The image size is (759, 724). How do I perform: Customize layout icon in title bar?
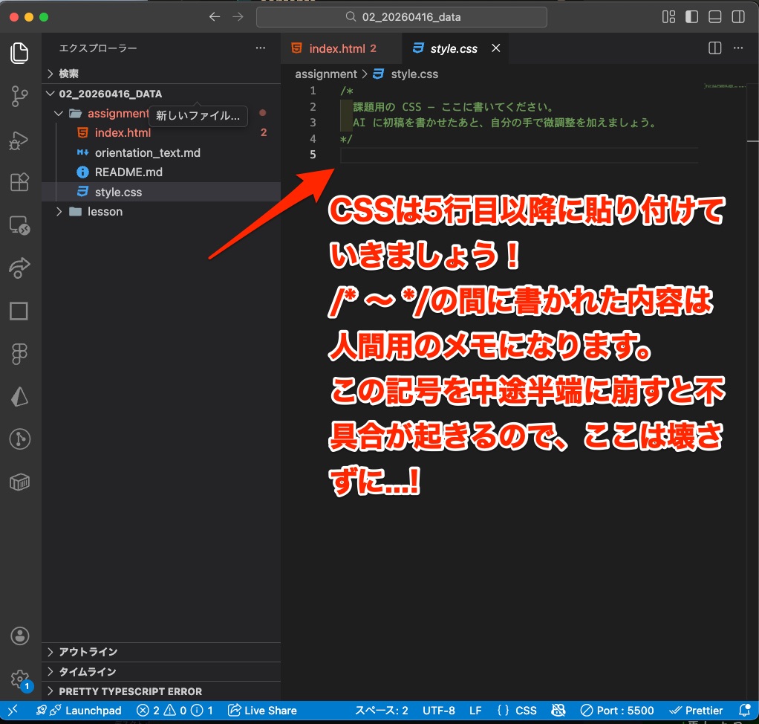point(668,17)
